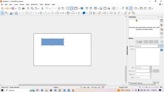Open the sidebar settings hamburger menu
164x92 pixels.
[x=162, y=17]
